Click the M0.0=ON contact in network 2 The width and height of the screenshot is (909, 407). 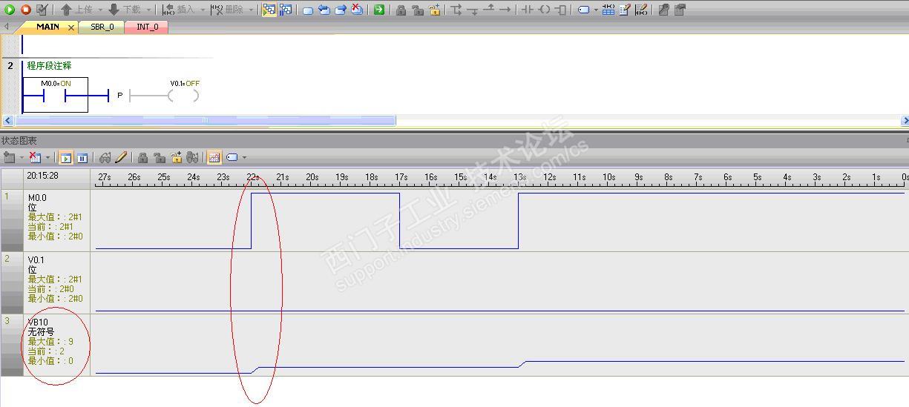(x=55, y=95)
